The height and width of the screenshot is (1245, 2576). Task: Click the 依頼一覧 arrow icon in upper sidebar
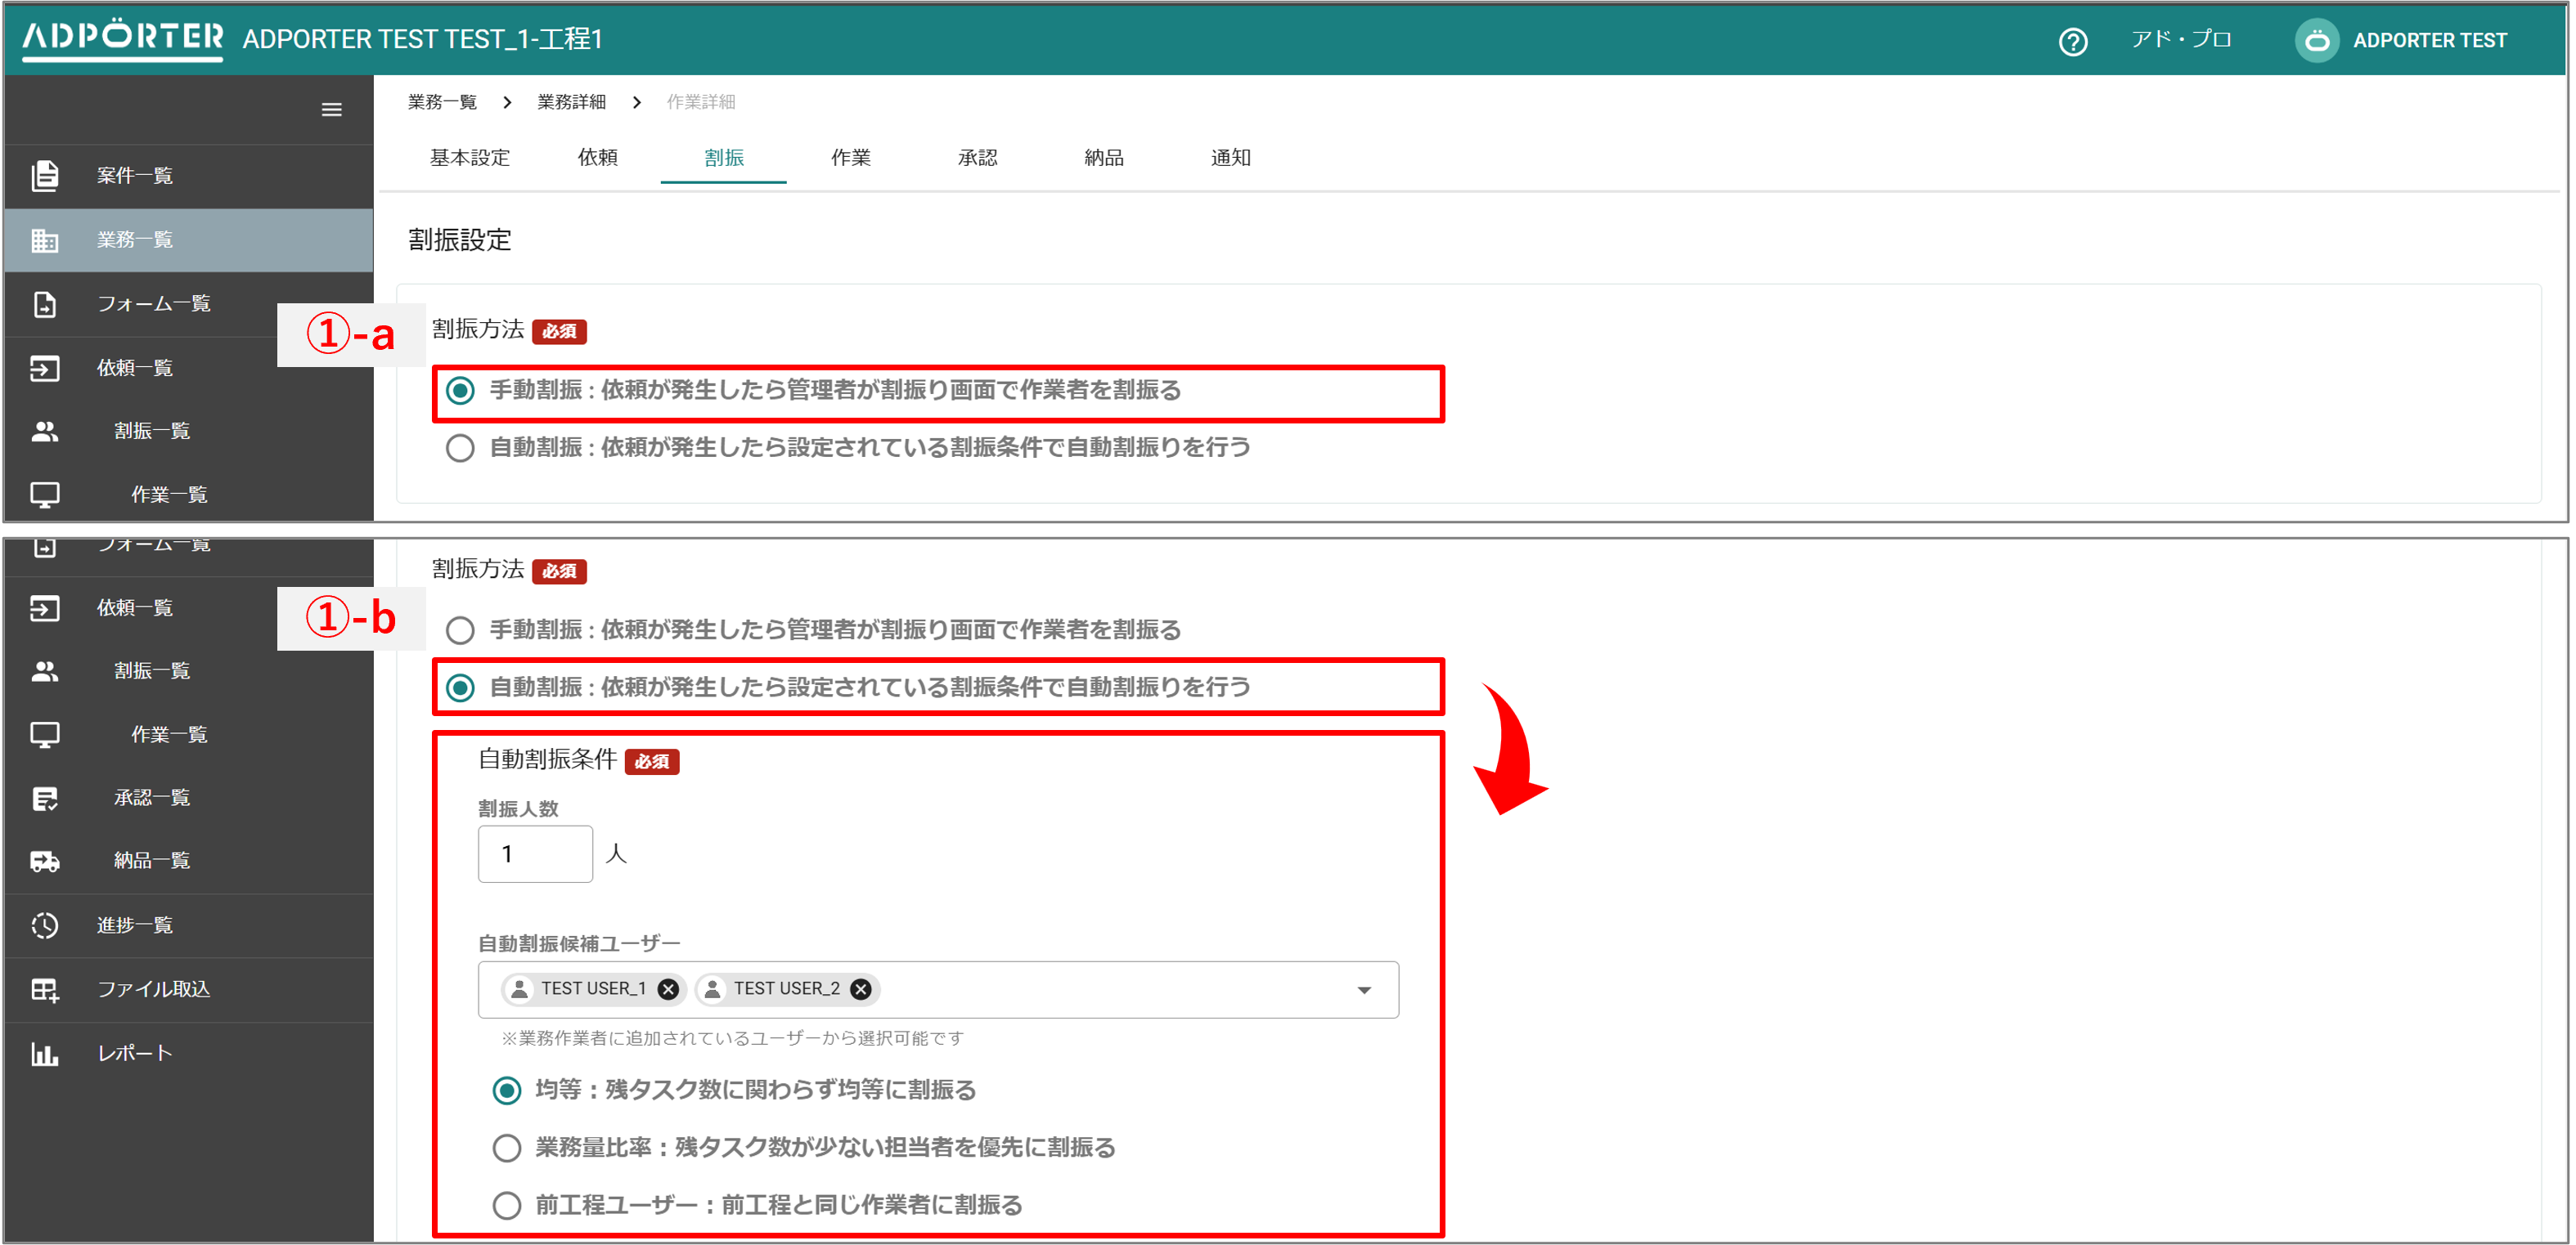coord(45,368)
